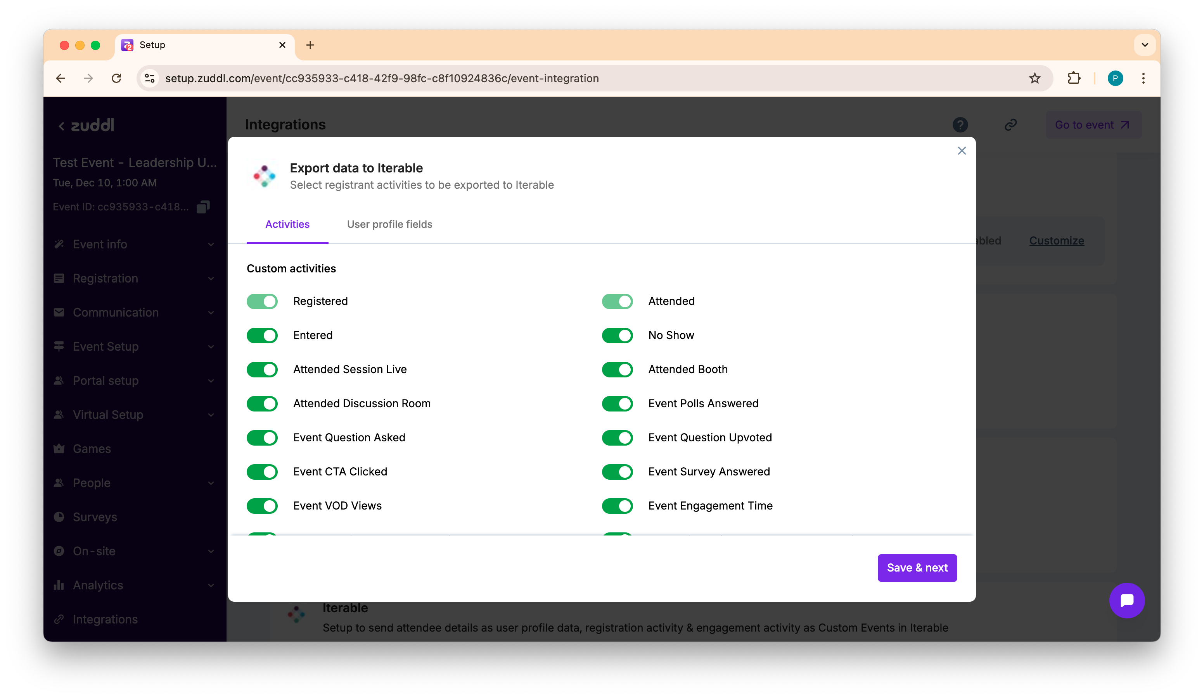Viewport: 1204px width, 699px height.
Task: Bookmark this page with the star icon
Action: tap(1034, 78)
